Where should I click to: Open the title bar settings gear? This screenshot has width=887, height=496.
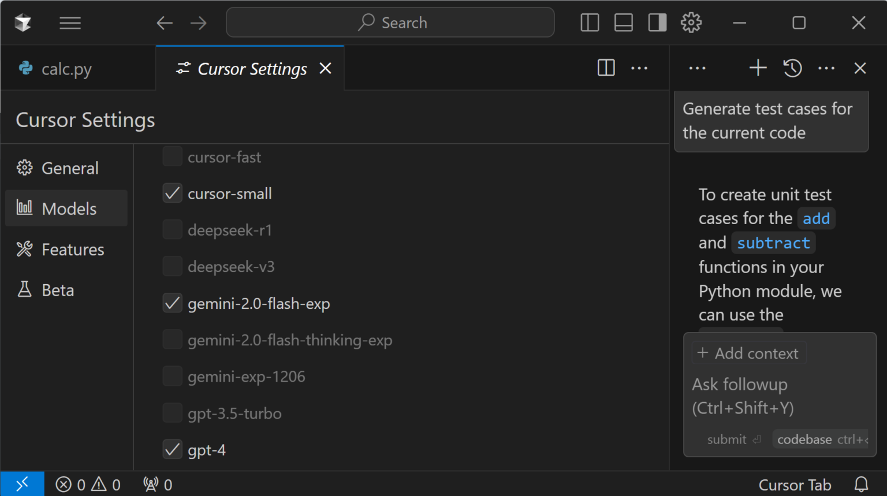tap(691, 23)
